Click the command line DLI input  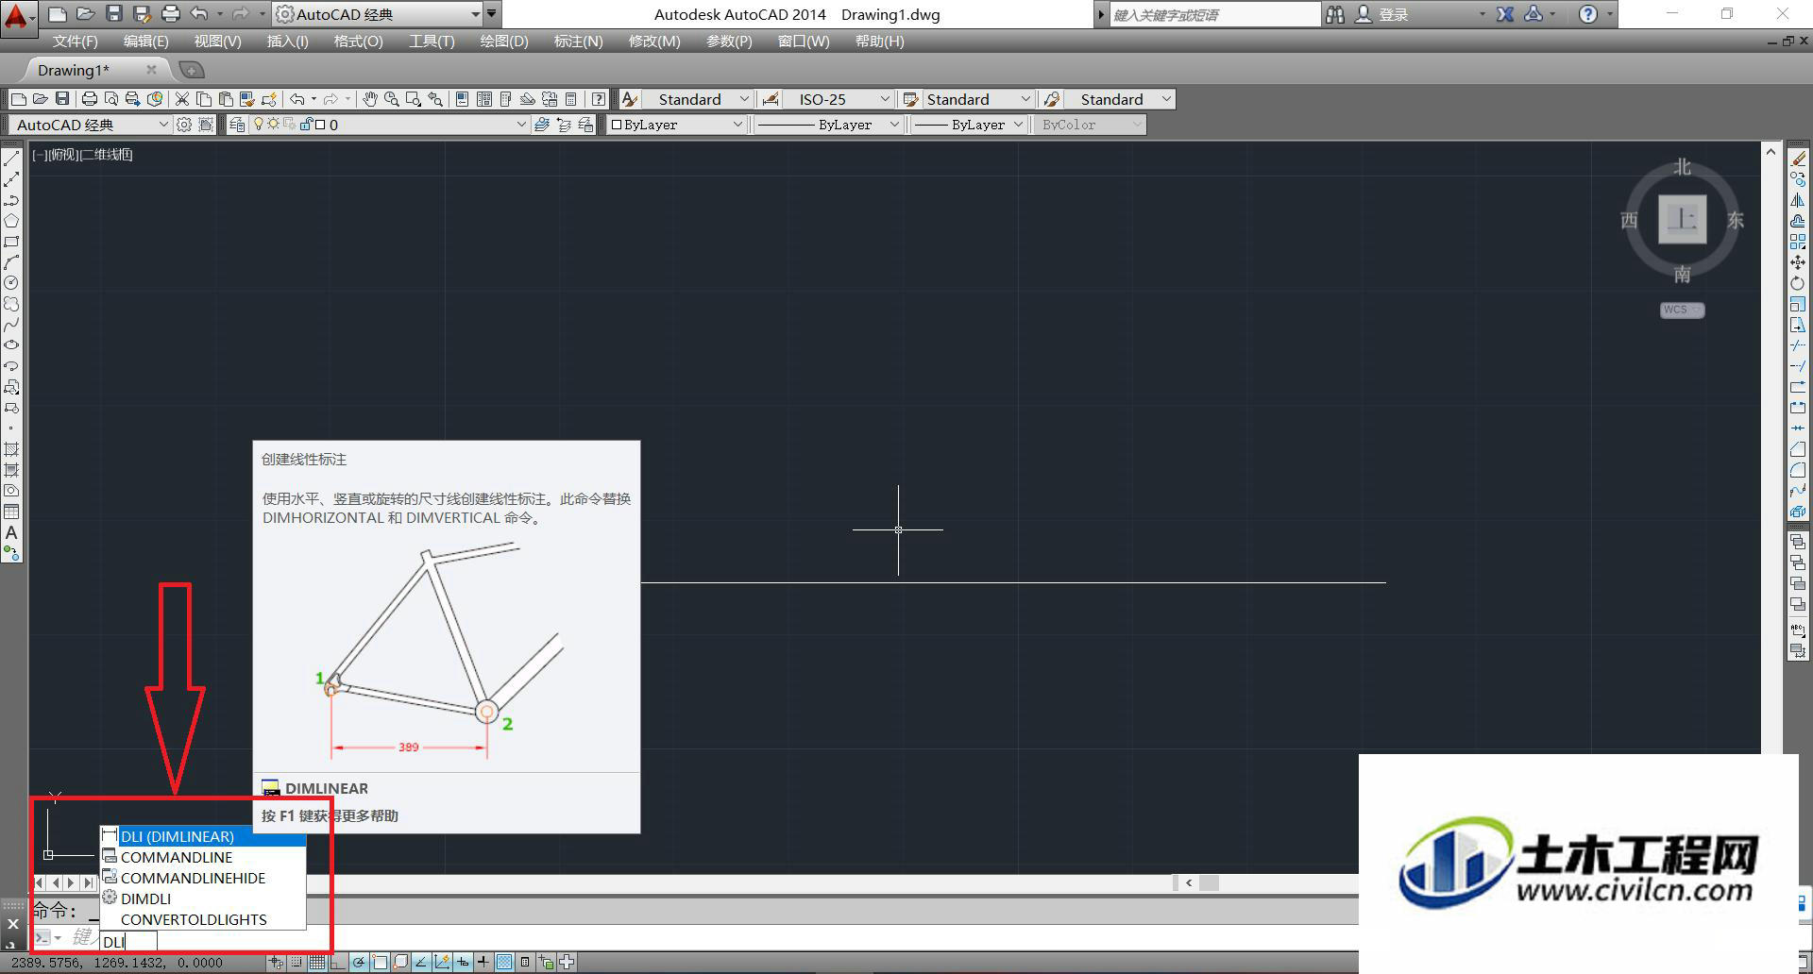coord(128,942)
